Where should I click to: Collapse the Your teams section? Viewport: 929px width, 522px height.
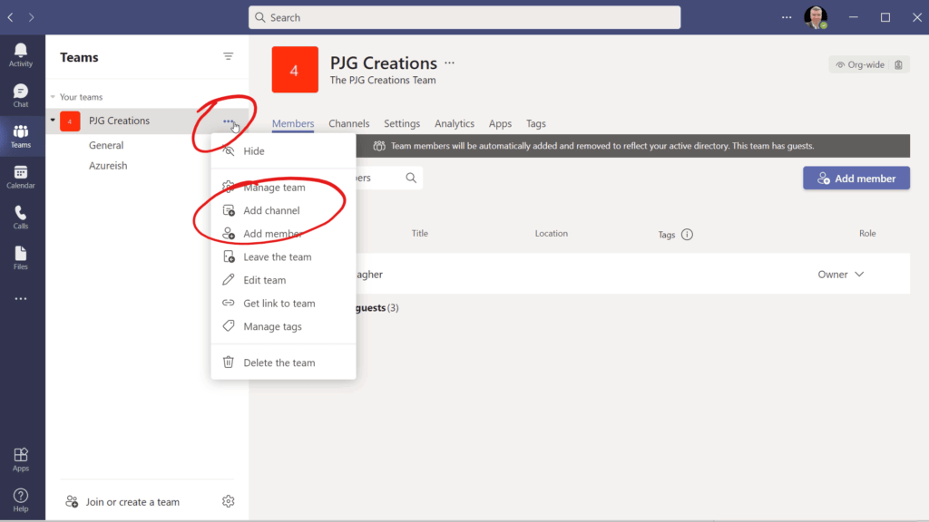pos(53,96)
